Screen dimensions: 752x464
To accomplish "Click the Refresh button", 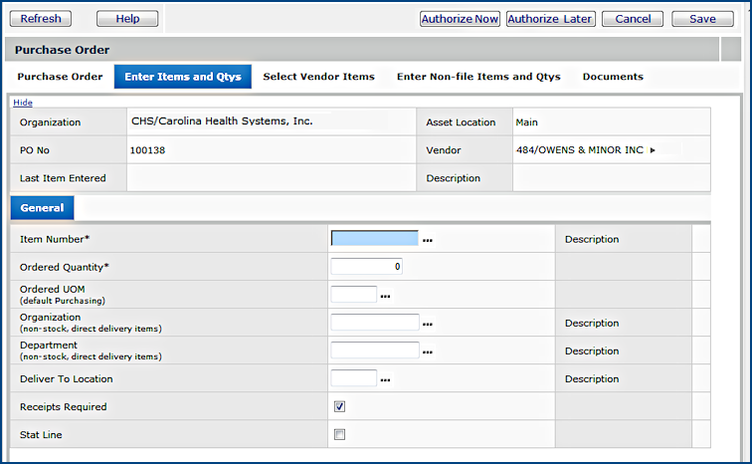I will (x=41, y=19).
